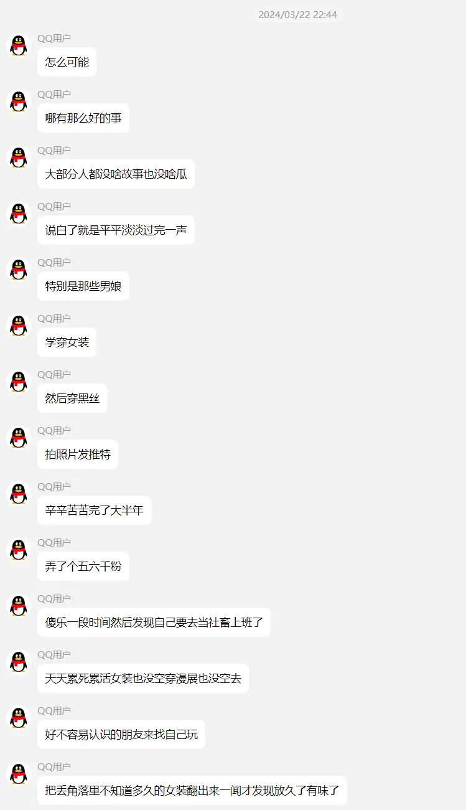Open the avatar beside "特别是那些男娘"
The image size is (466, 810).
tap(19, 270)
